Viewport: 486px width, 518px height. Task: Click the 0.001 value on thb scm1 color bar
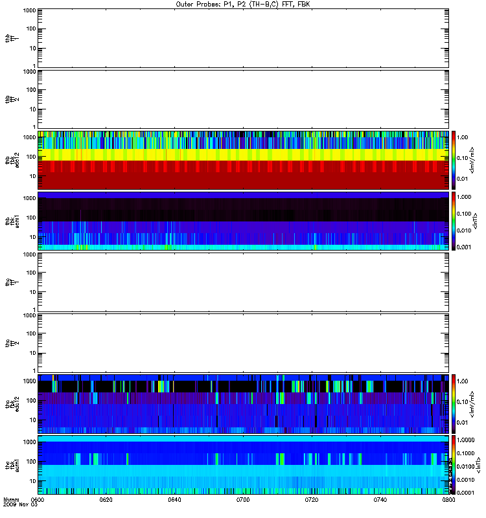coord(463,247)
